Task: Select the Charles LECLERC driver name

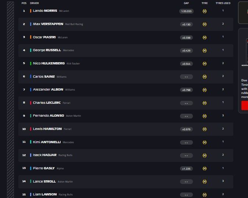Action: click(x=47, y=103)
